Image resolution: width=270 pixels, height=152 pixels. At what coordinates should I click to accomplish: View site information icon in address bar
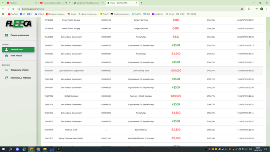(x=19, y=9)
